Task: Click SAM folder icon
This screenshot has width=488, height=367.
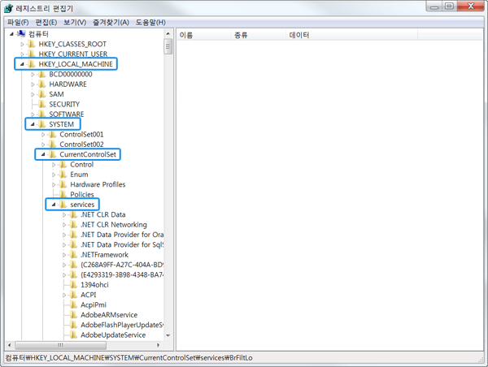Action: (42, 94)
